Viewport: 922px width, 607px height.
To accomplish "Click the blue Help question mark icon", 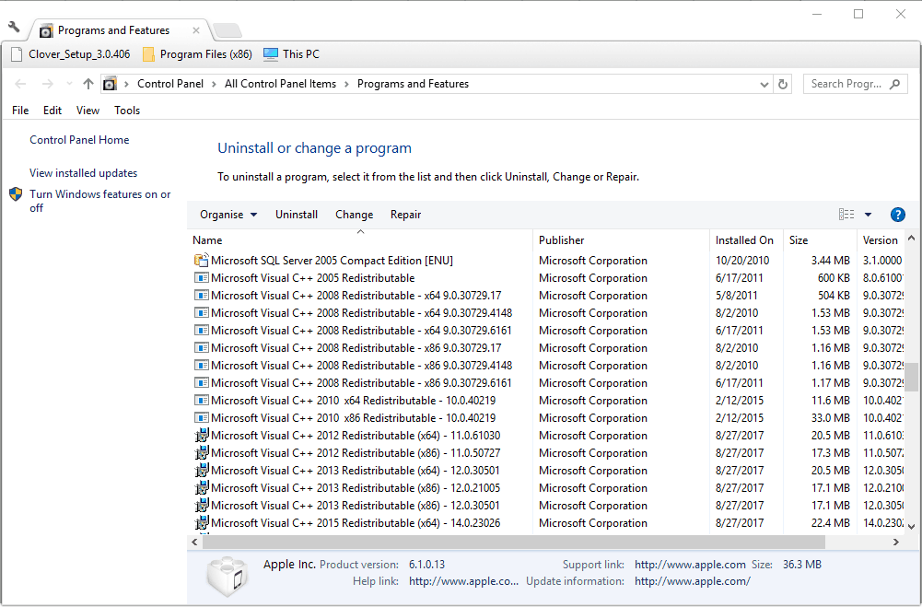I will click(897, 215).
